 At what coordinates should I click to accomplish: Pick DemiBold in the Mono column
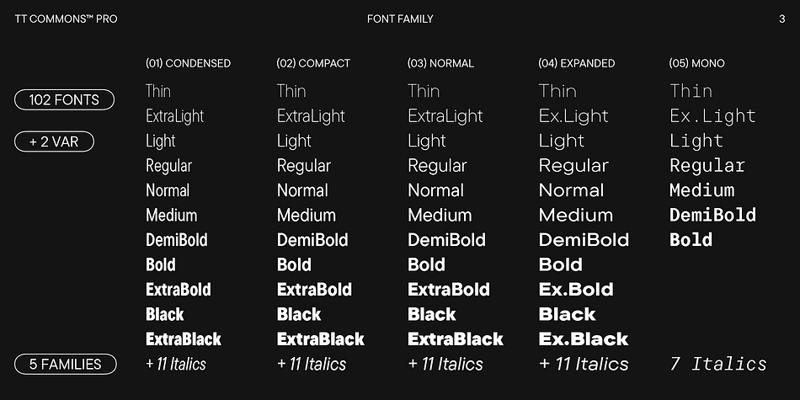tap(712, 215)
